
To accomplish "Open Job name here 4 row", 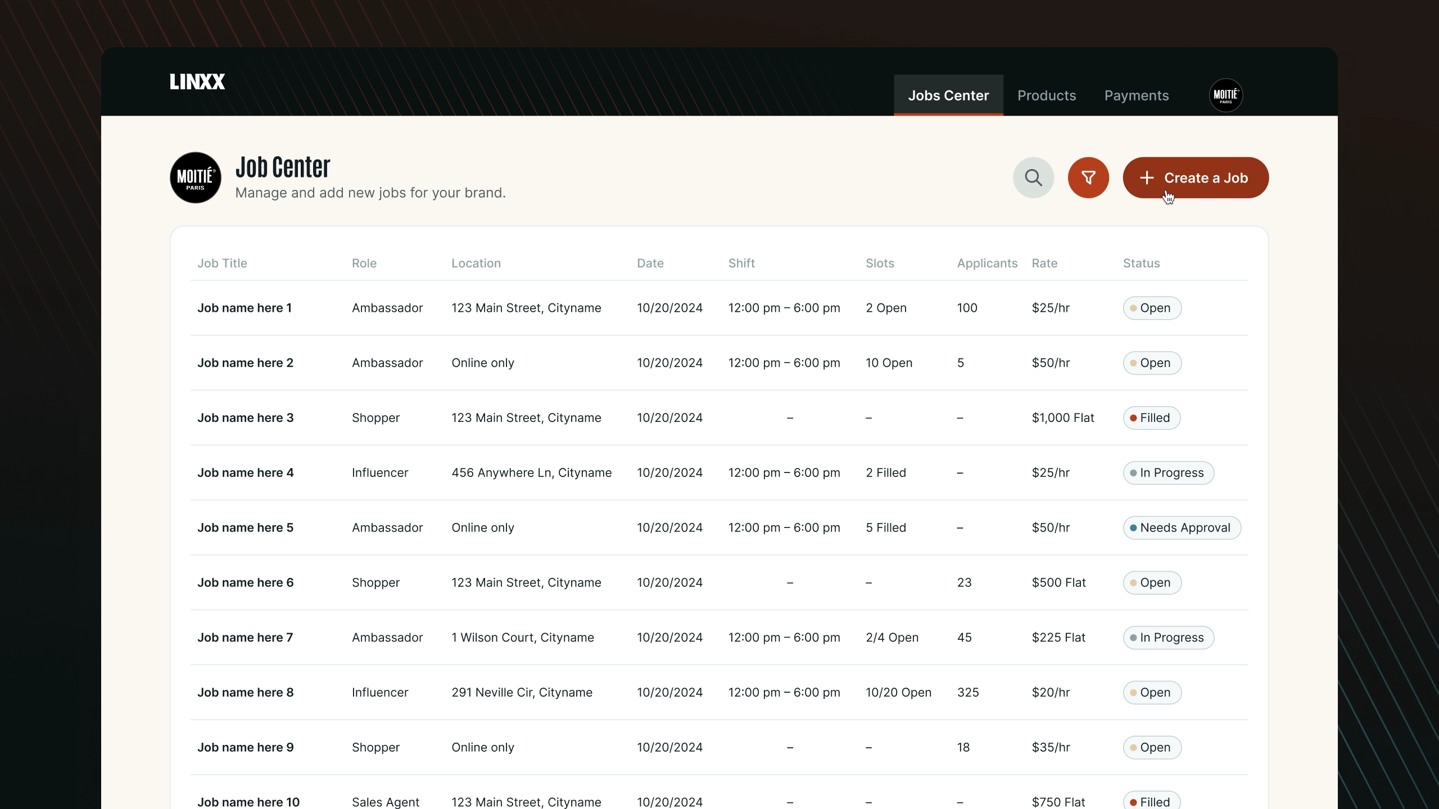I will [246, 472].
